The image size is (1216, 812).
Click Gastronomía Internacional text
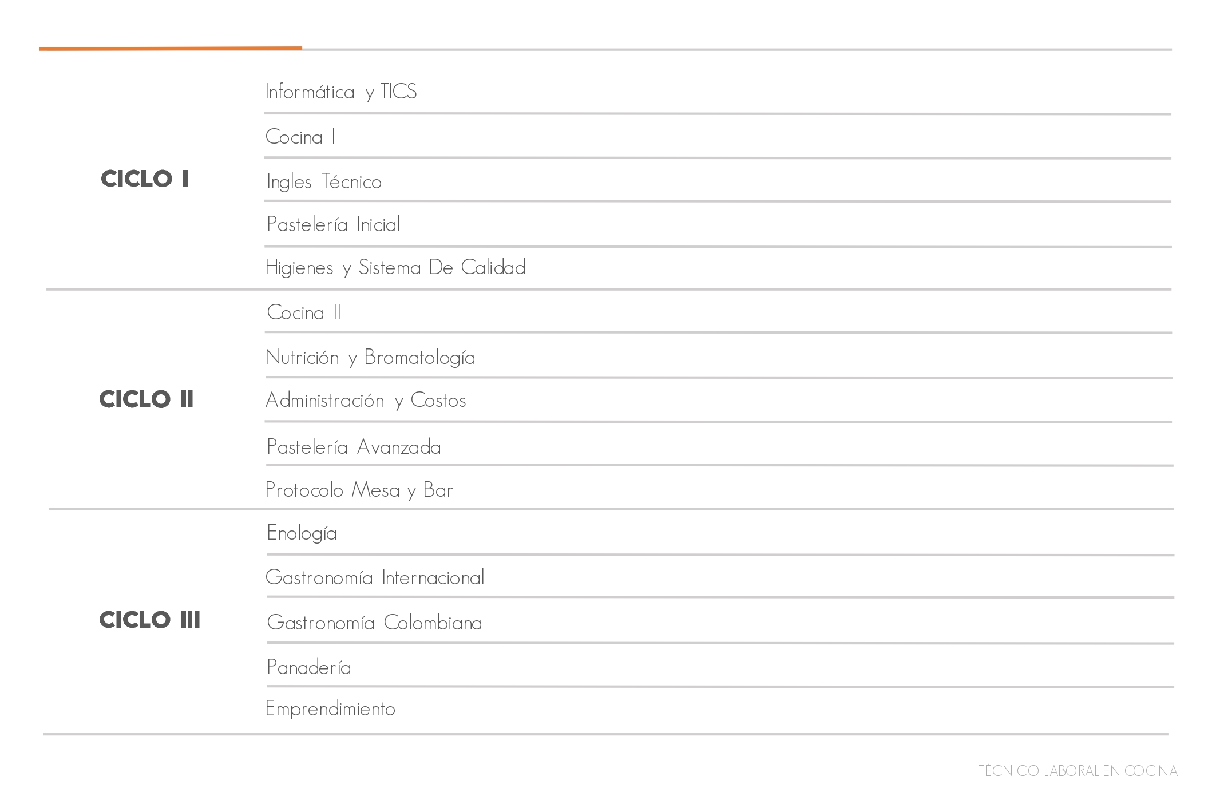point(375,578)
